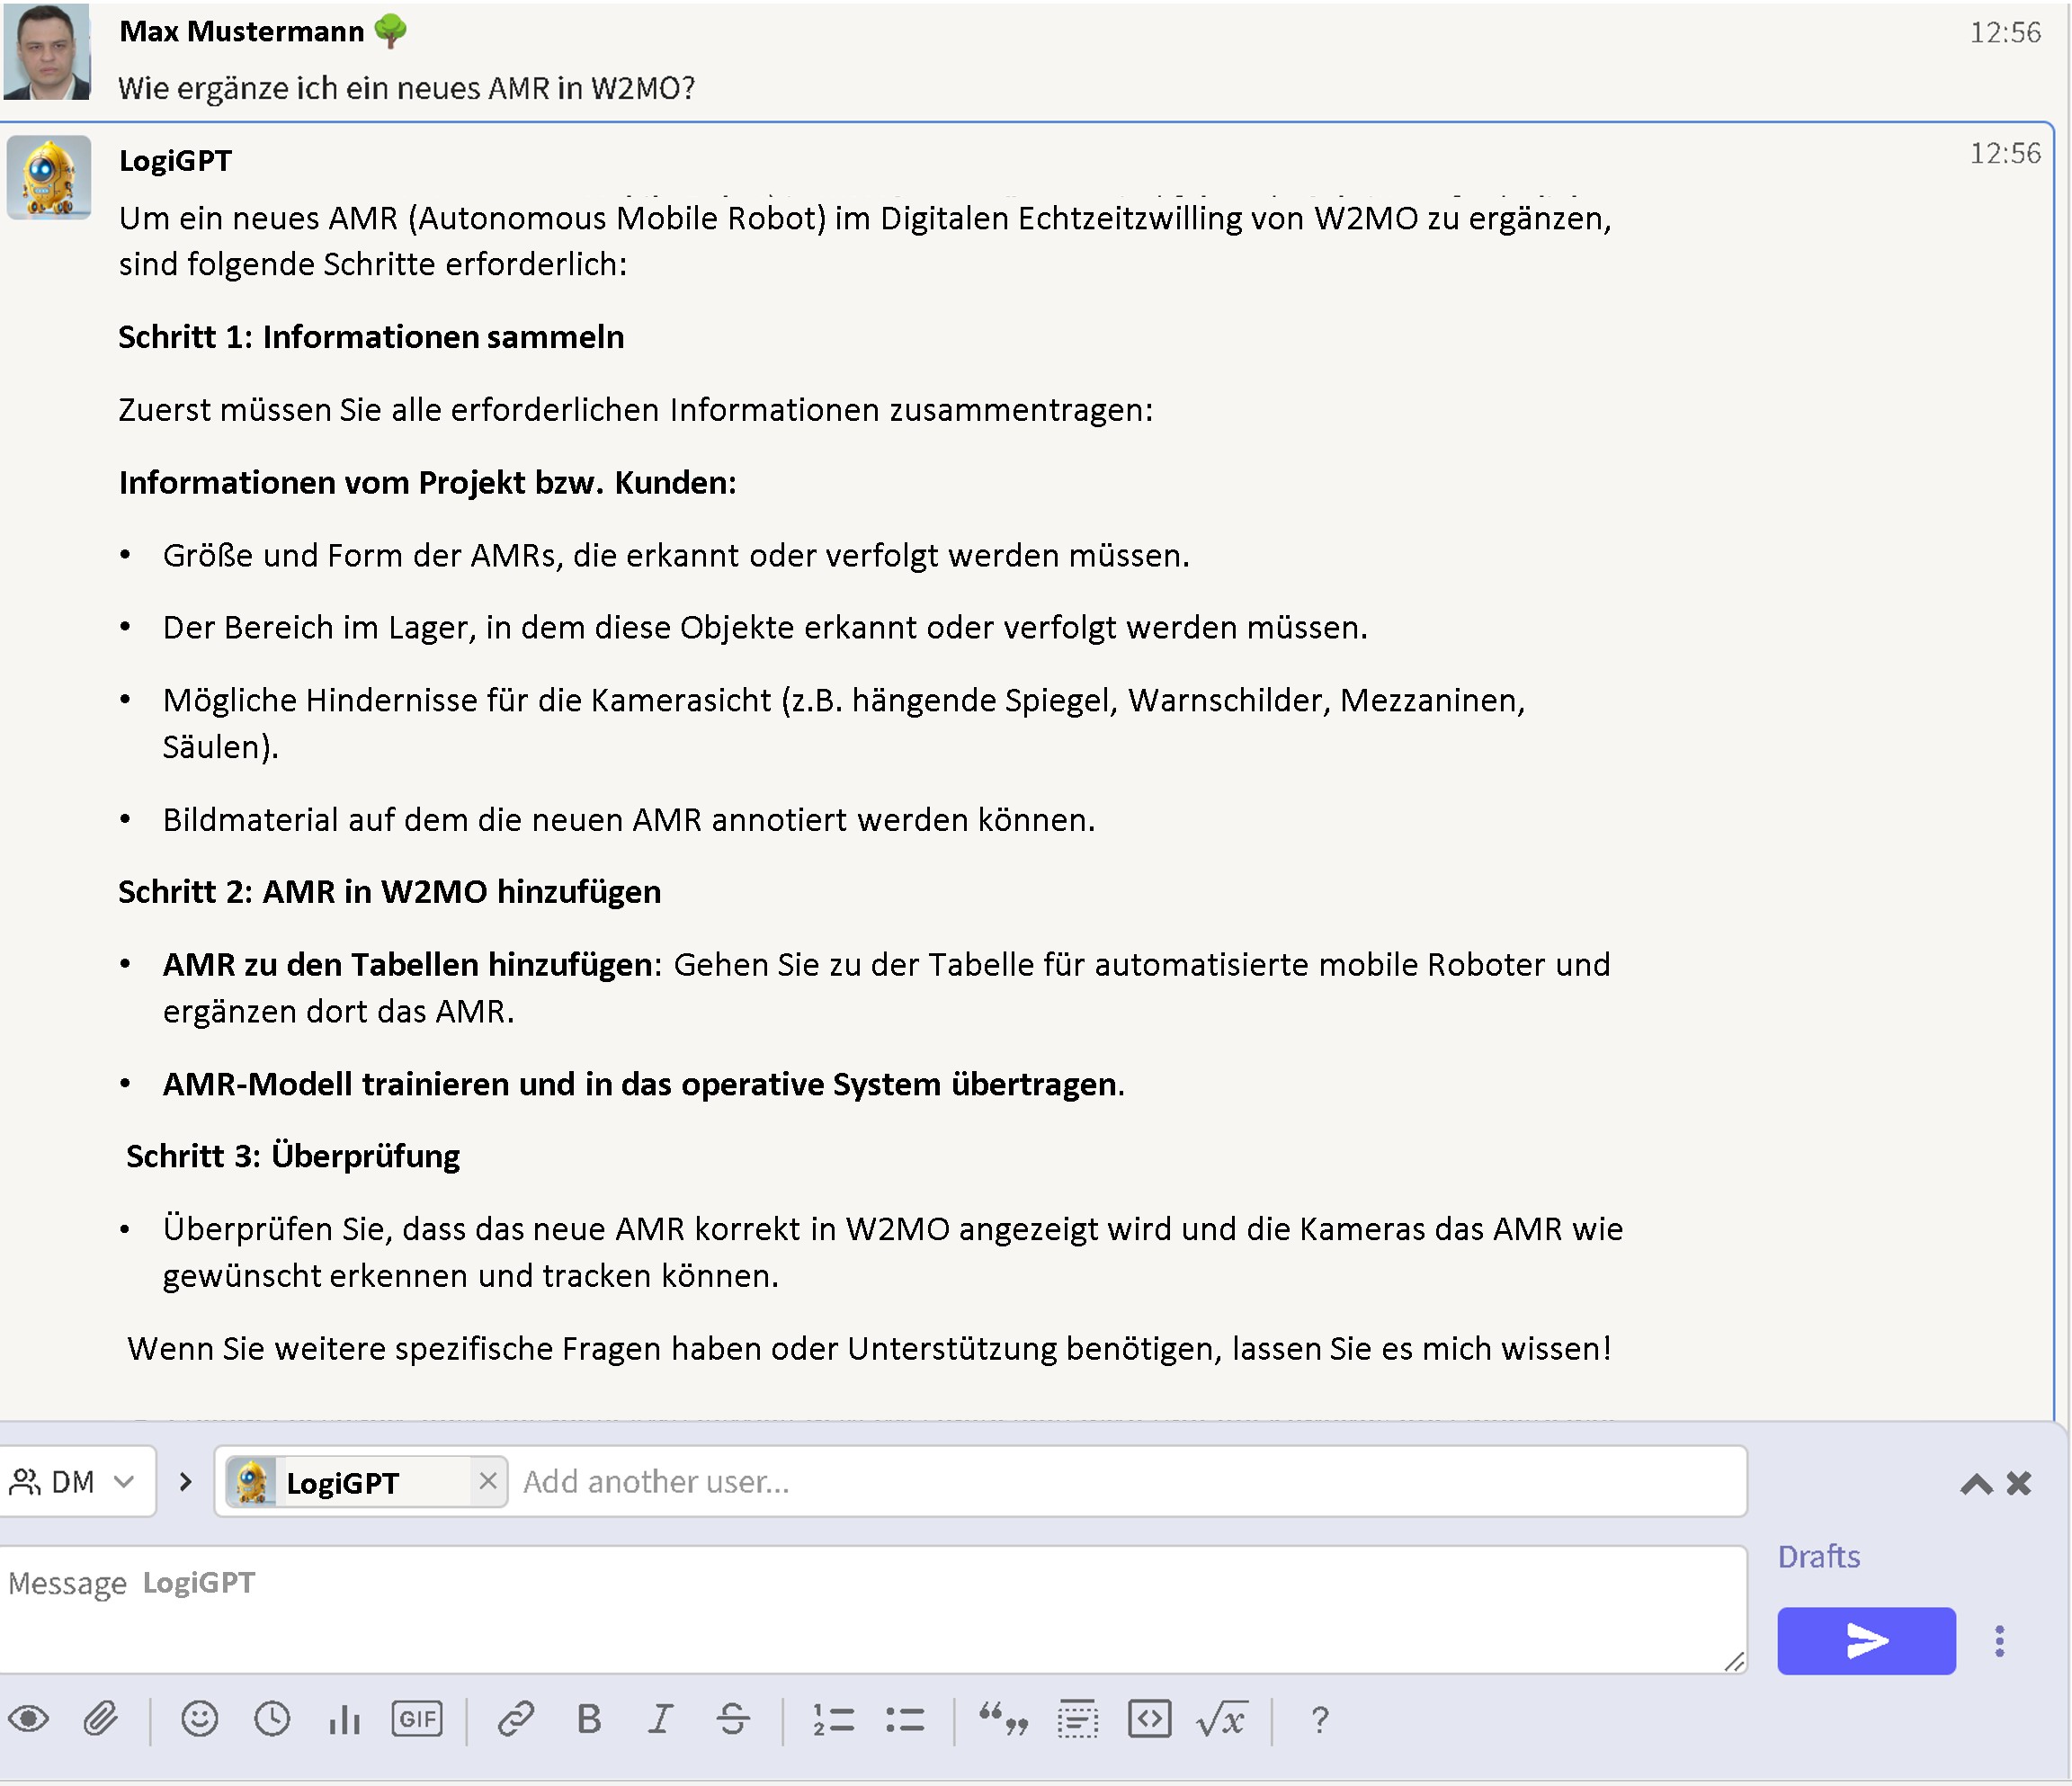Open the GIF picker
Screen dimensions: 2072x1786
(x=417, y=1719)
